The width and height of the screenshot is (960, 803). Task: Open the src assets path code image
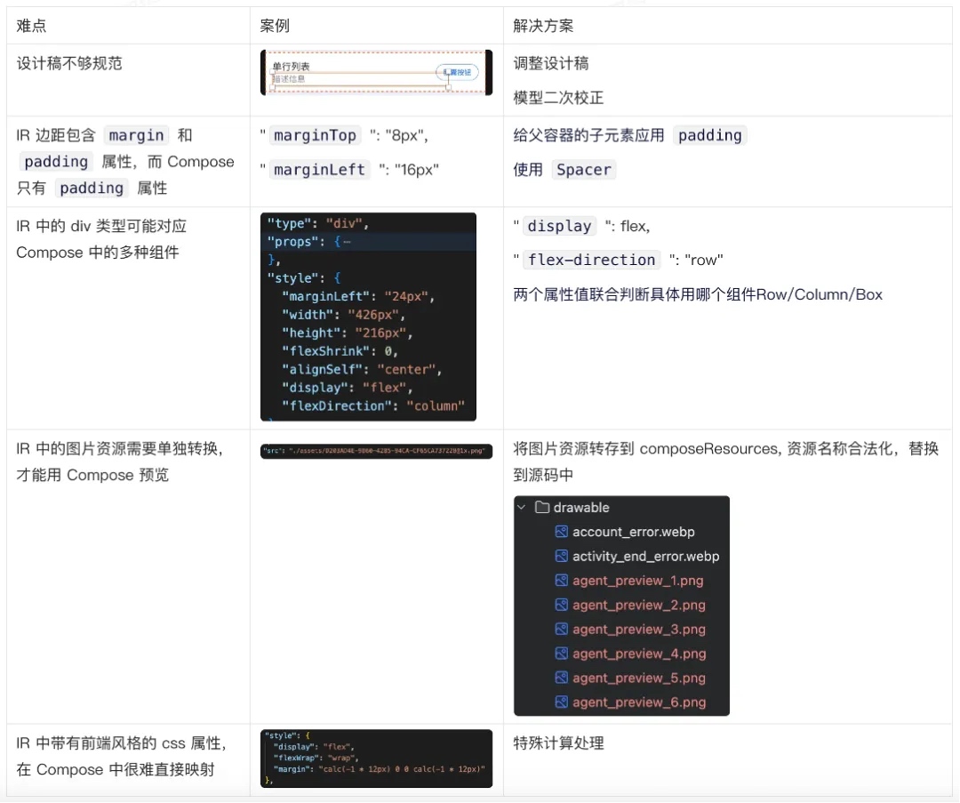(x=376, y=452)
